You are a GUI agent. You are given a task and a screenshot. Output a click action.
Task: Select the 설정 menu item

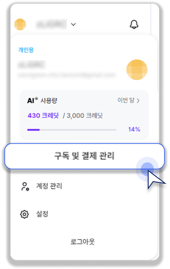coord(42,214)
